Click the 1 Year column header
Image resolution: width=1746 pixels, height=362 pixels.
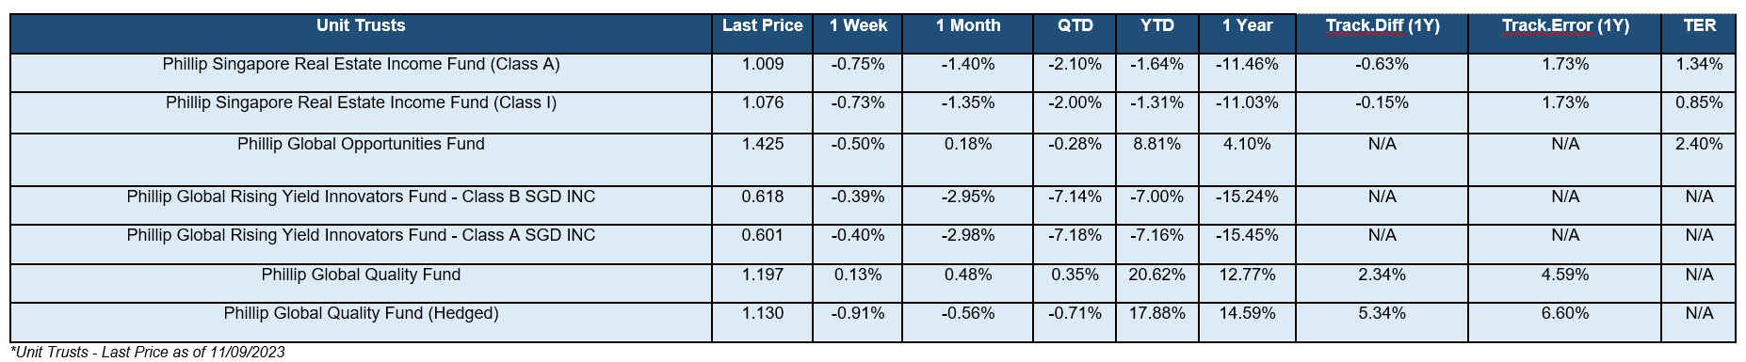point(1247,26)
